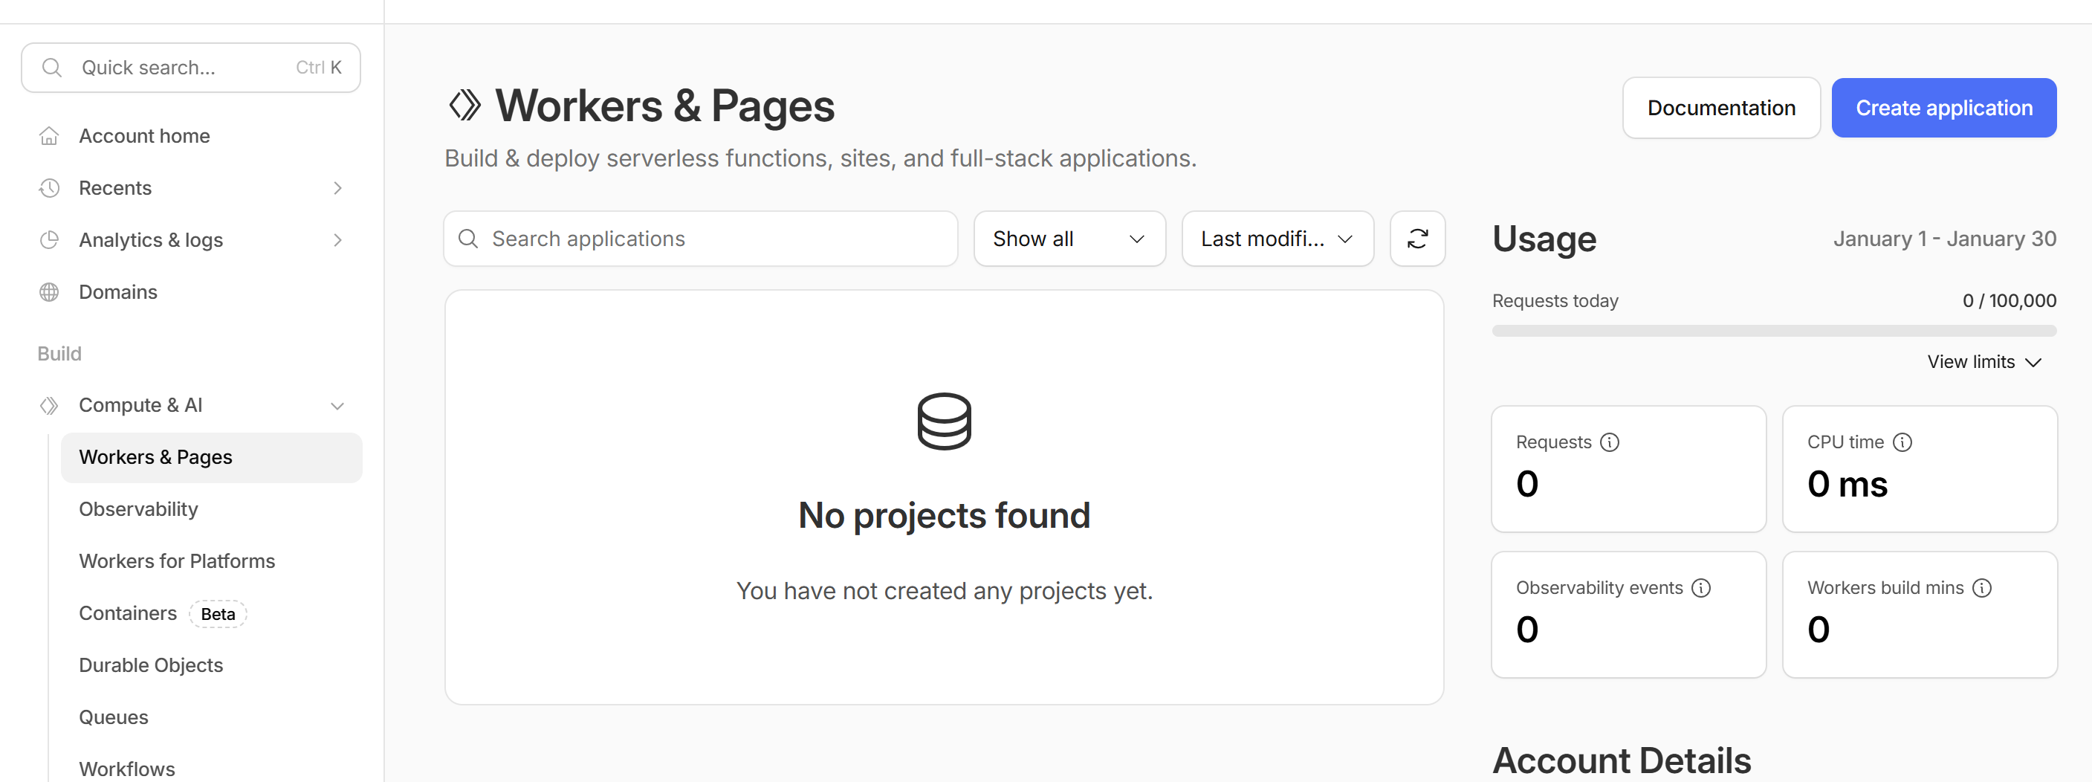Click the Compute & AI diamond icon
Image resolution: width=2092 pixels, height=782 pixels.
pos(49,405)
